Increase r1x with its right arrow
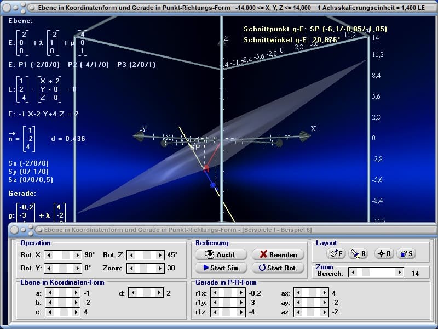 241,293
